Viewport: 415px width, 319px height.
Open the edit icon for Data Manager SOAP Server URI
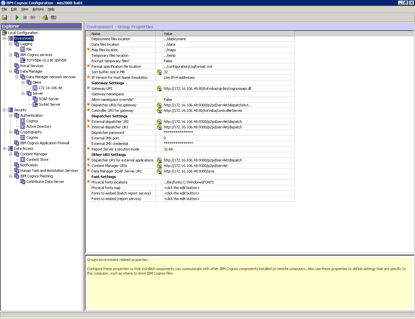(159, 171)
